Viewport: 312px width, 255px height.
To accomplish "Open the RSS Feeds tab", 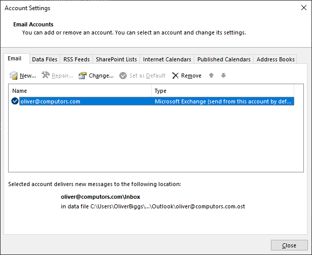I will click(77, 59).
